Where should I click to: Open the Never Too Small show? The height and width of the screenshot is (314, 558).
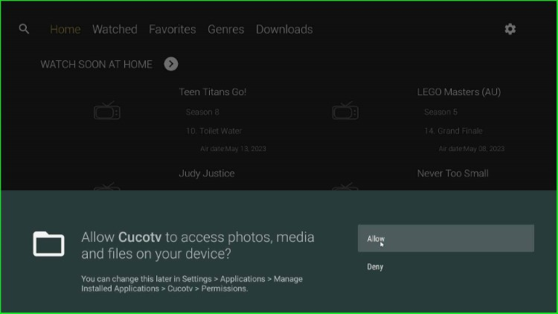(x=453, y=173)
